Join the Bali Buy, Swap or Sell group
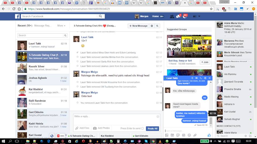 point(205,62)
